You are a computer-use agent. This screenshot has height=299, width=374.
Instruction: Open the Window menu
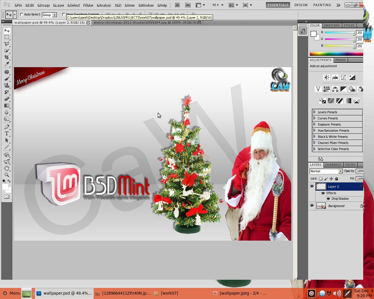146,5
